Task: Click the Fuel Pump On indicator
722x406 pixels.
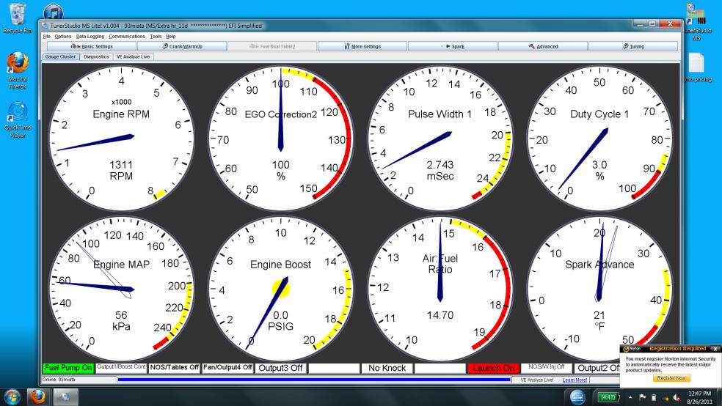Action: pos(68,367)
